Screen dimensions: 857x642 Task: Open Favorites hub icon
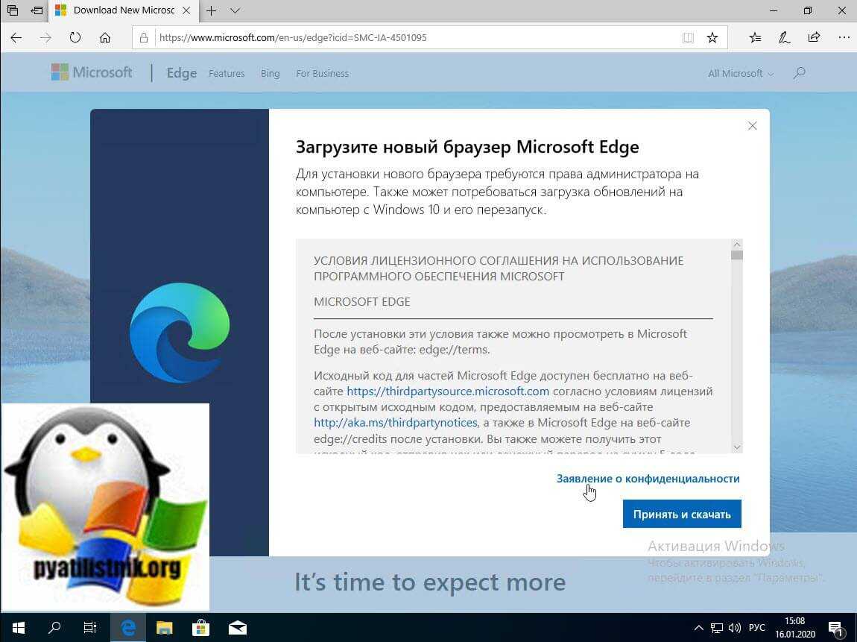coord(756,37)
